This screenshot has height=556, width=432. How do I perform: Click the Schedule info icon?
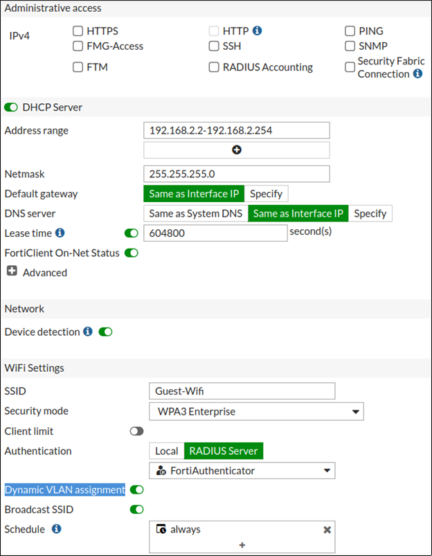pos(56,529)
